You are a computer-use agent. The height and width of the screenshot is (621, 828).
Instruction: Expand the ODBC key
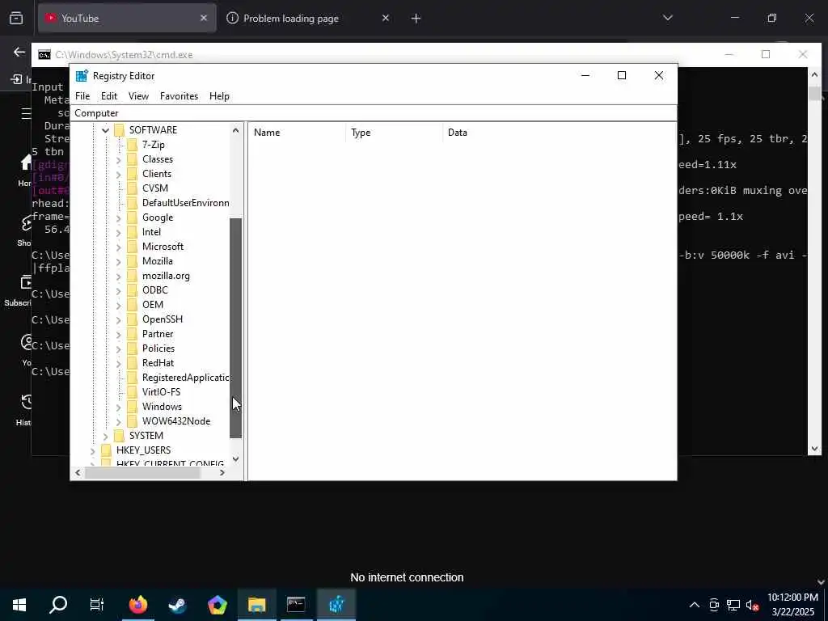tap(118, 290)
